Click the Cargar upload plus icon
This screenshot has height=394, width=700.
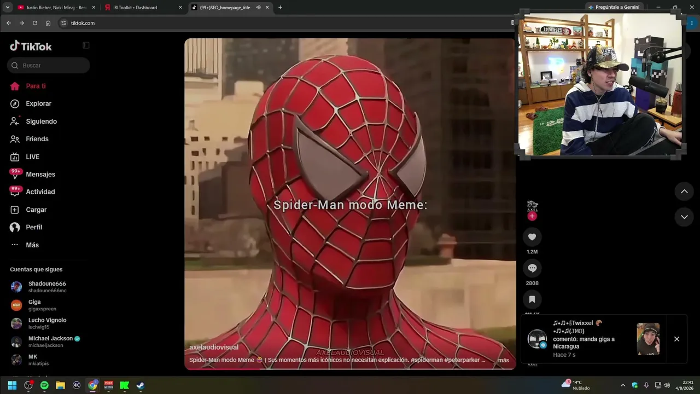(x=15, y=210)
